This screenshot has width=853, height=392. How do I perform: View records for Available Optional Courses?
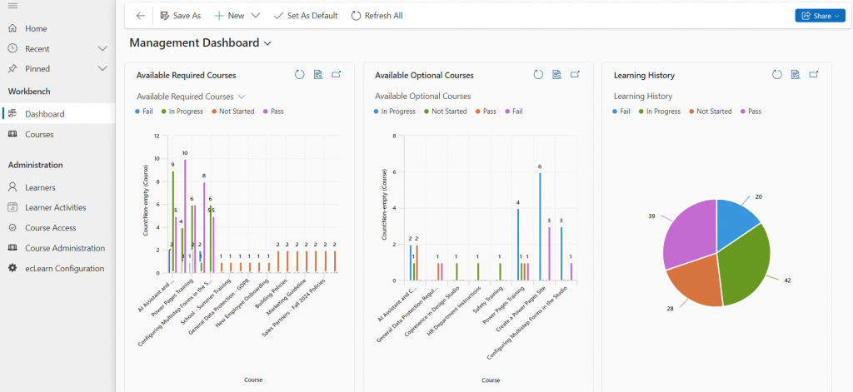(556, 74)
